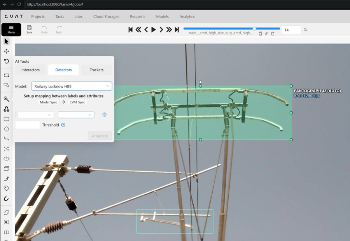Choose the draw polyline tool
The width and height of the screenshot is (350, 241).
click(x=7, y=139)
